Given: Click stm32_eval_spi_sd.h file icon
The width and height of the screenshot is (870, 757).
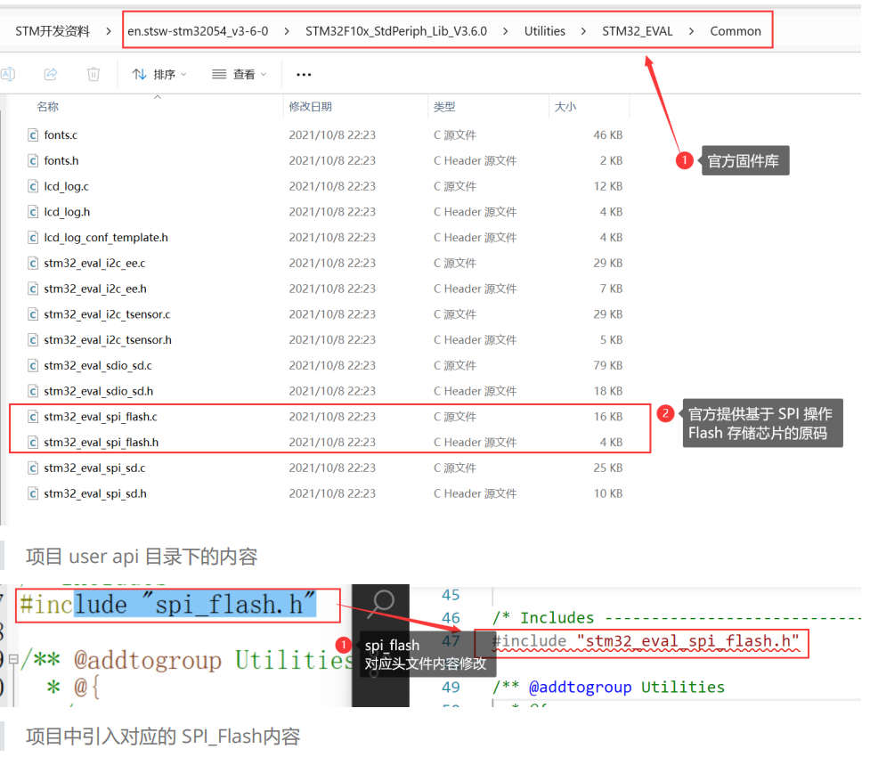Looking at the screenshot, I should (x=33, y=493).
